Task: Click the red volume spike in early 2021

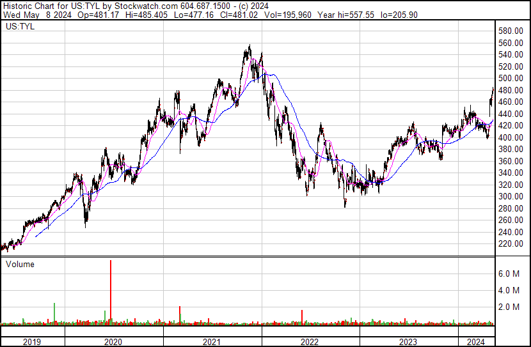Action: pos(180,316)
